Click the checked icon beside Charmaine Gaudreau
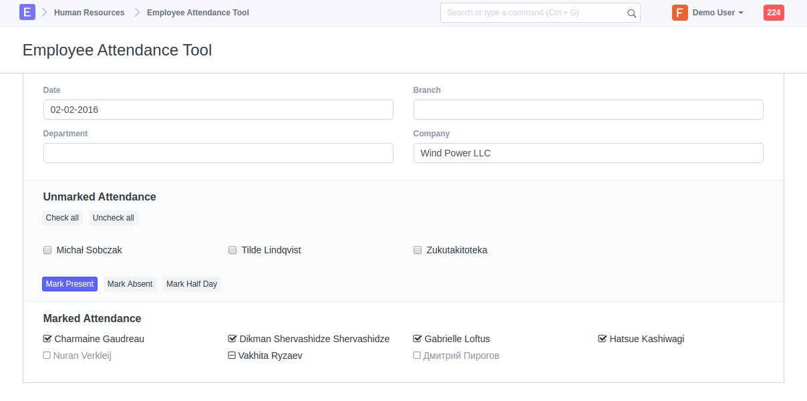 click(x=47, y=339)
